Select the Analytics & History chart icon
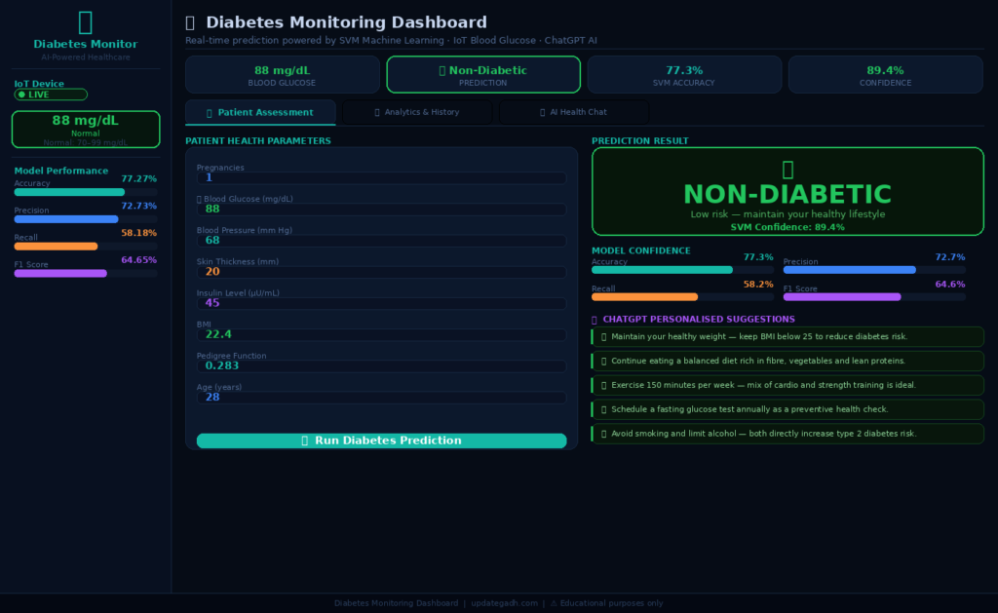Viewport: 998px width, 613px height. 377,112
